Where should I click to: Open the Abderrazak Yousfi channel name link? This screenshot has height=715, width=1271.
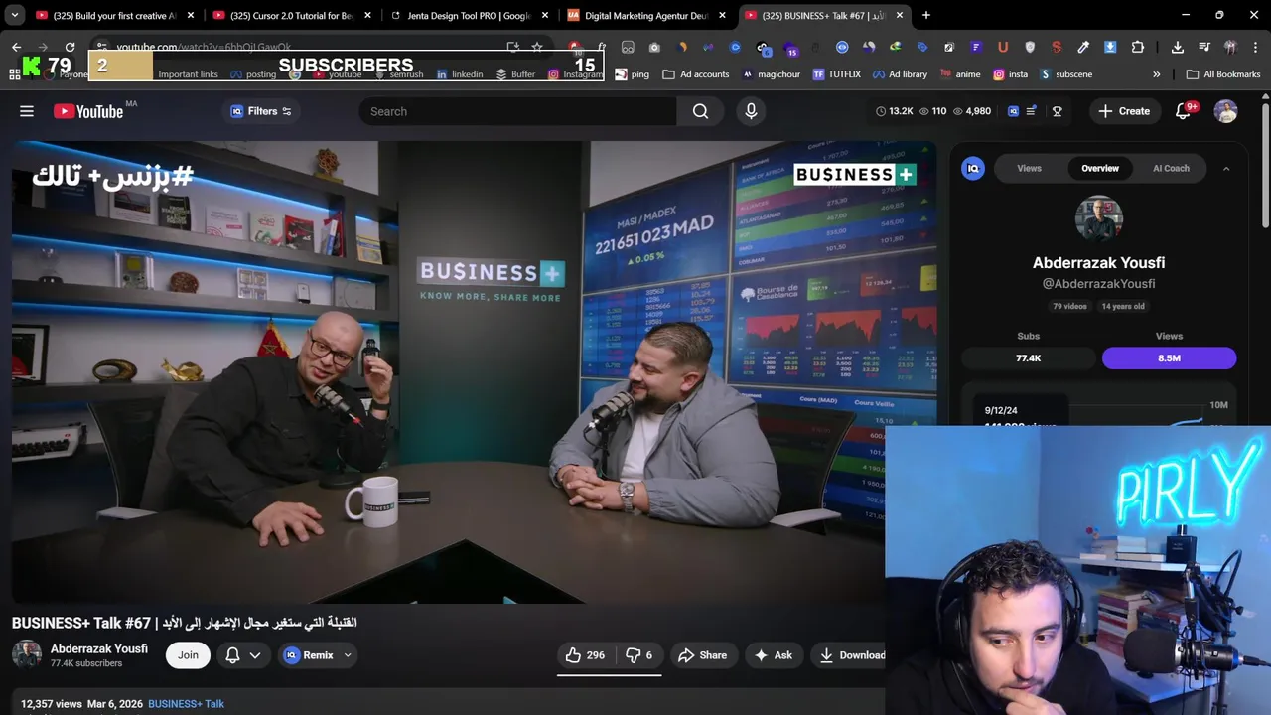[99, 648]
